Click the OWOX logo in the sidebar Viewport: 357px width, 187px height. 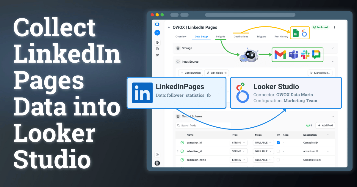coord(157,24)
